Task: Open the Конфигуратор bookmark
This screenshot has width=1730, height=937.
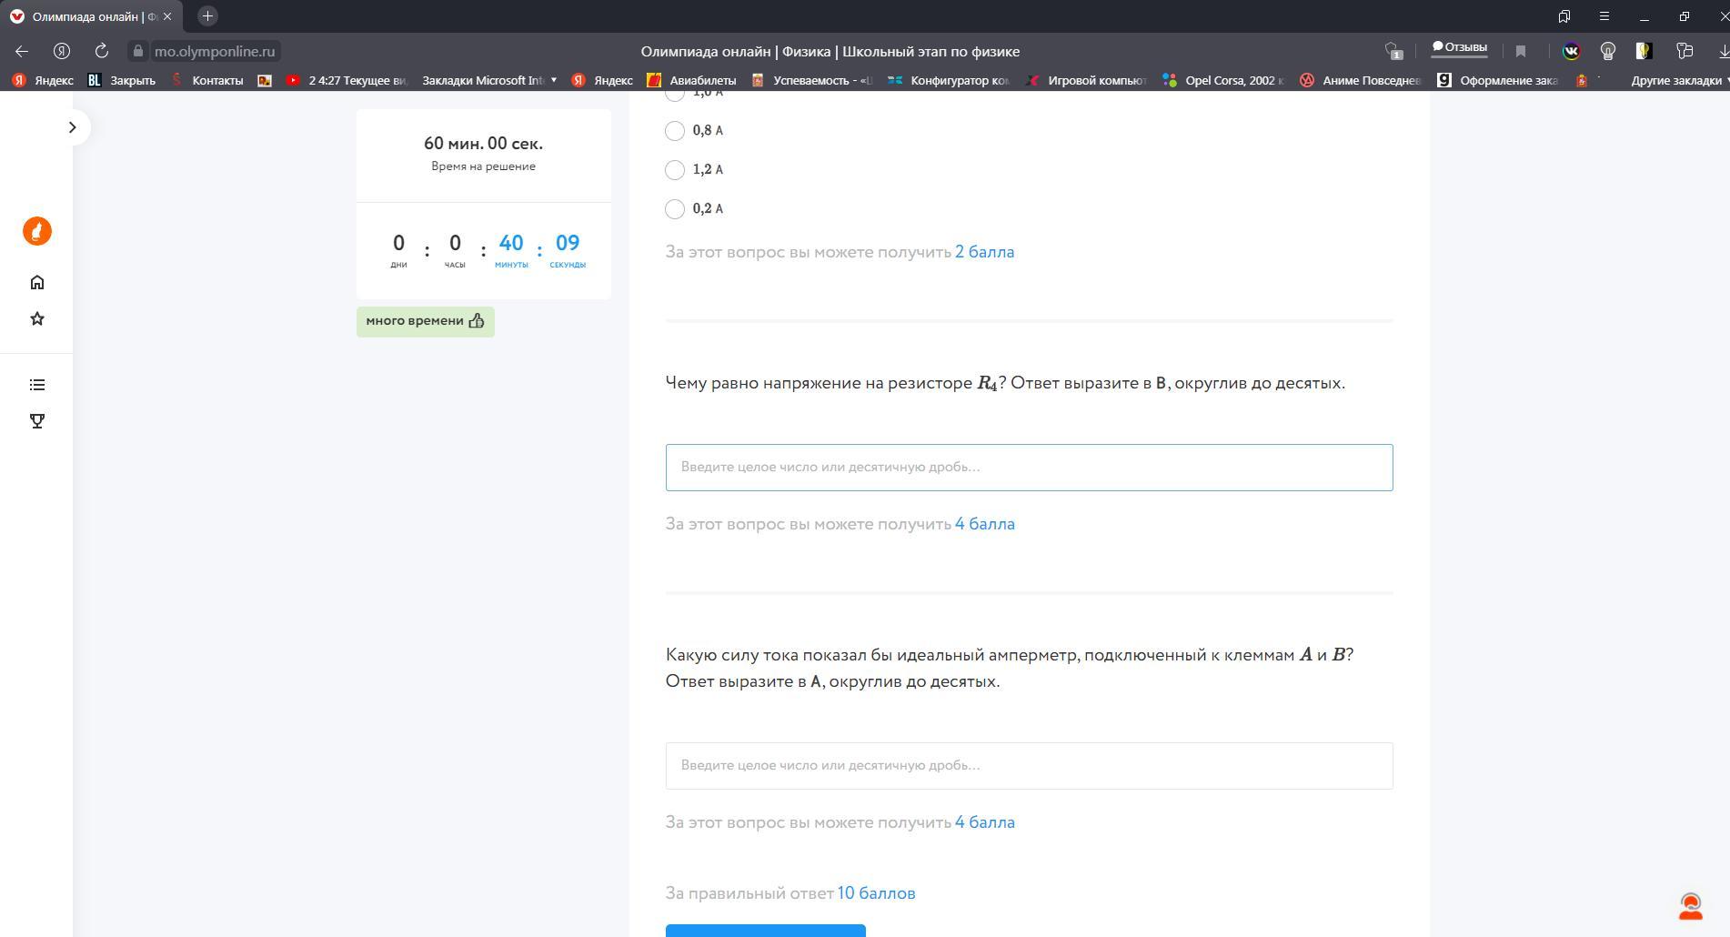Action: (x=949, y=80)
